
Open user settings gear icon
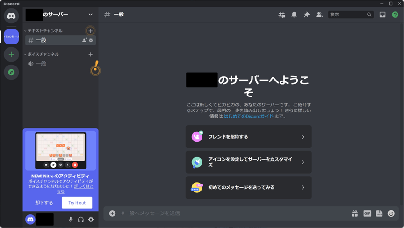[x=91, y=220]
